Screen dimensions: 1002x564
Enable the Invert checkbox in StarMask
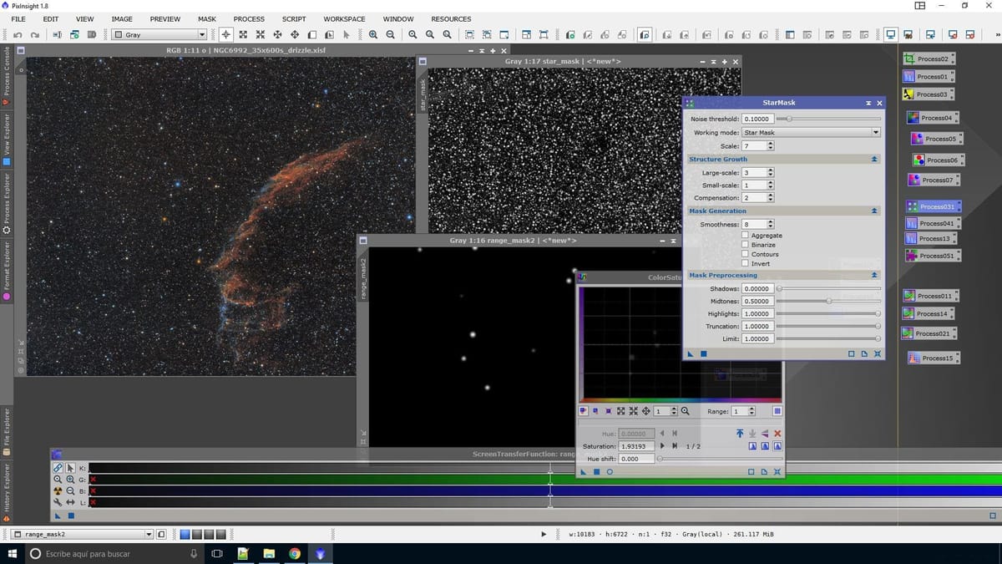tap(746, 263)
